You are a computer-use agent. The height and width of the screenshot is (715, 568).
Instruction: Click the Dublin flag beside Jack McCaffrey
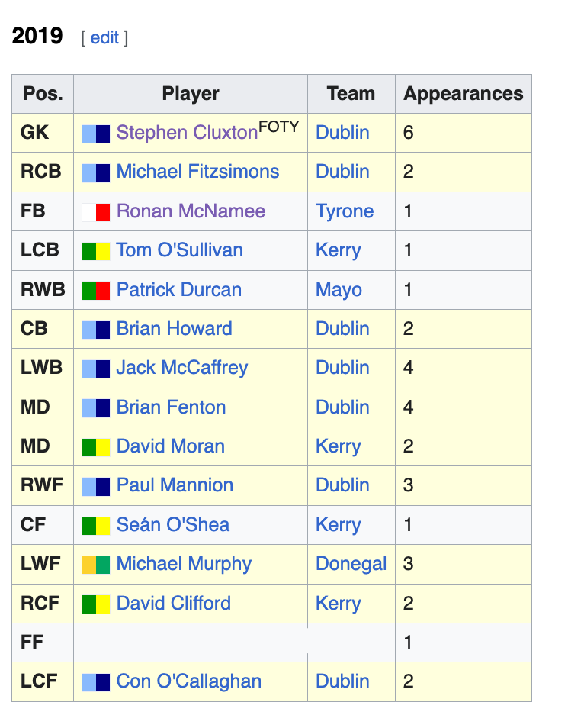tap(96, 369)
